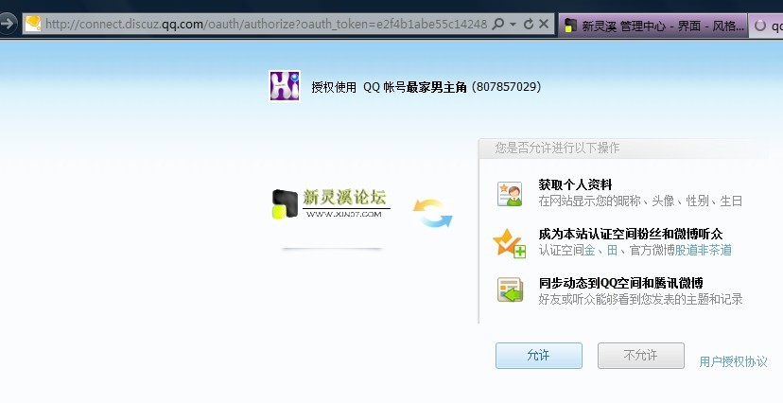Click the stop loading X icon
This screenshot has width=783, height=403.
(x=544, y=24)
